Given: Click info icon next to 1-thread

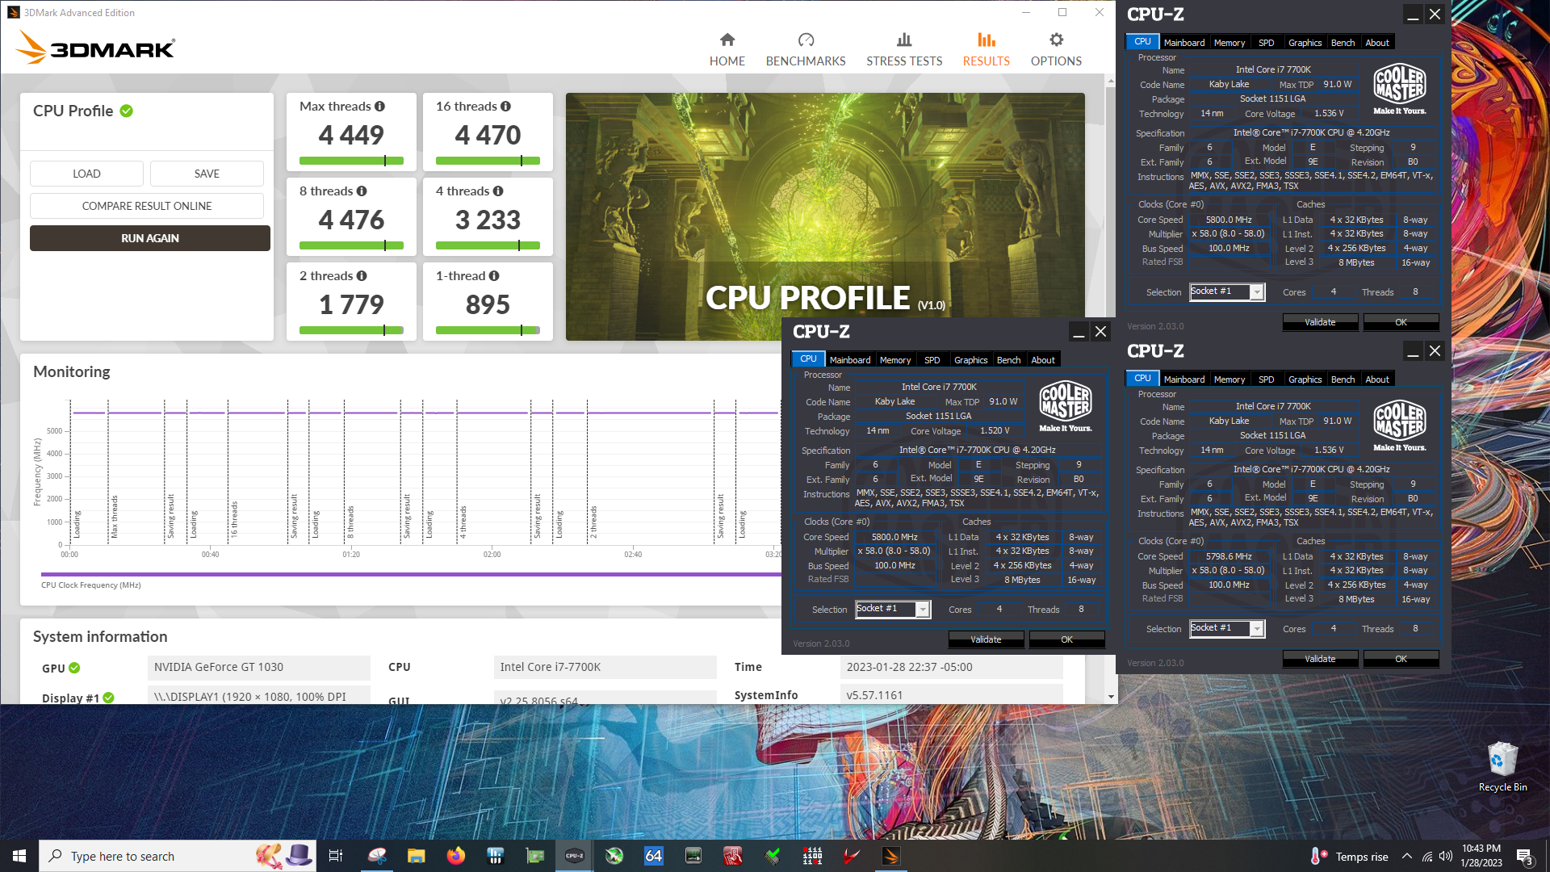Looking at the screenshot, I should tap(494, 276).
